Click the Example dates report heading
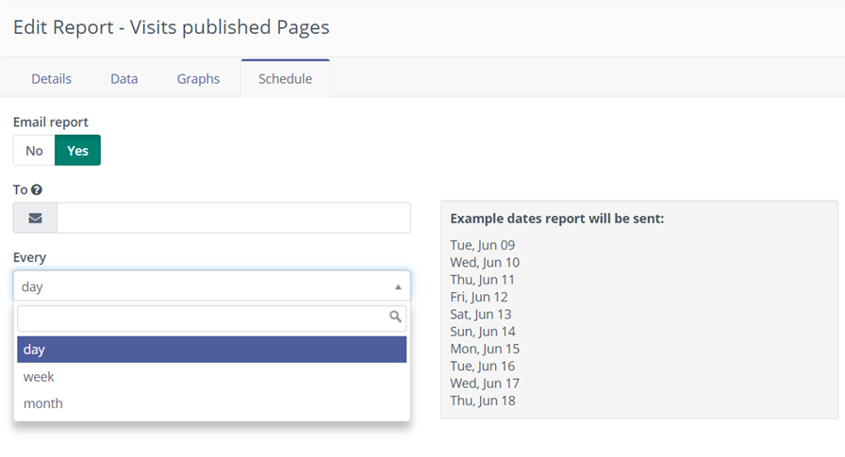The width and height of the screenshot is (845, 457). coord(557,219)
